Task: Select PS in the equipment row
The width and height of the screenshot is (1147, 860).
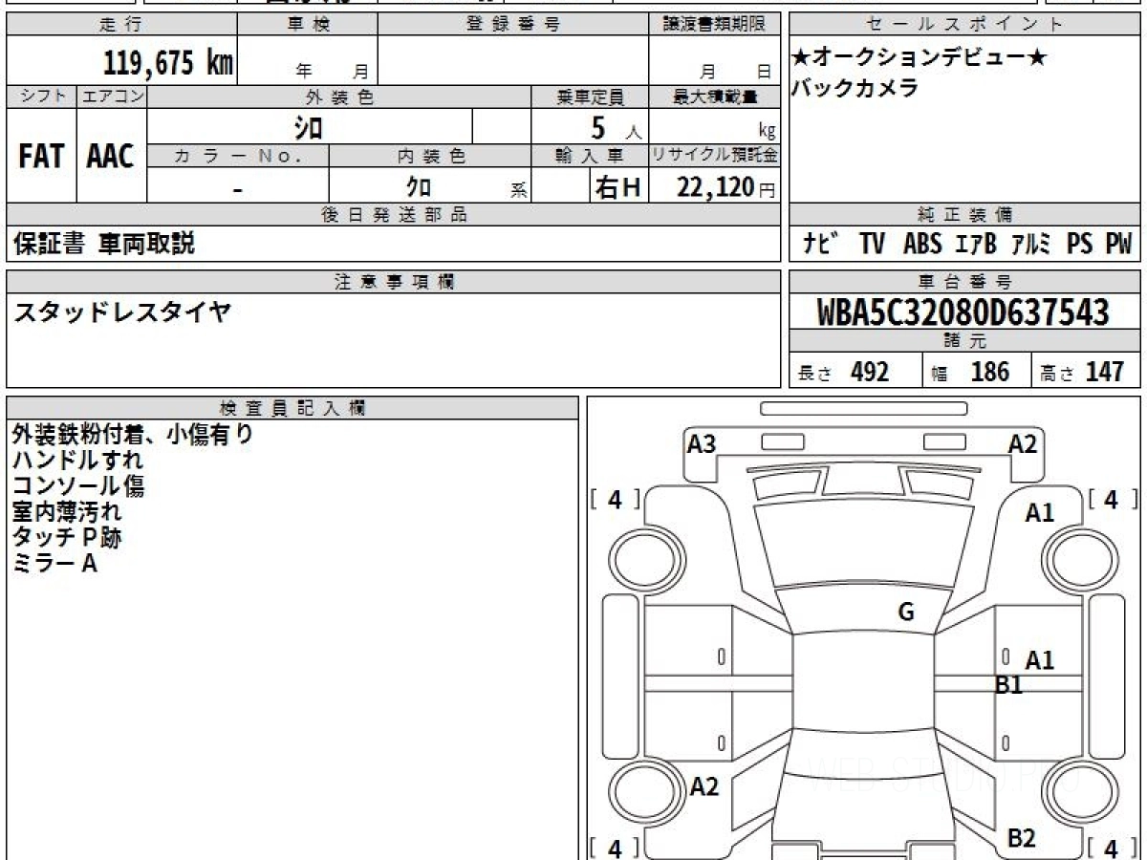Action: coord(1080,244)
